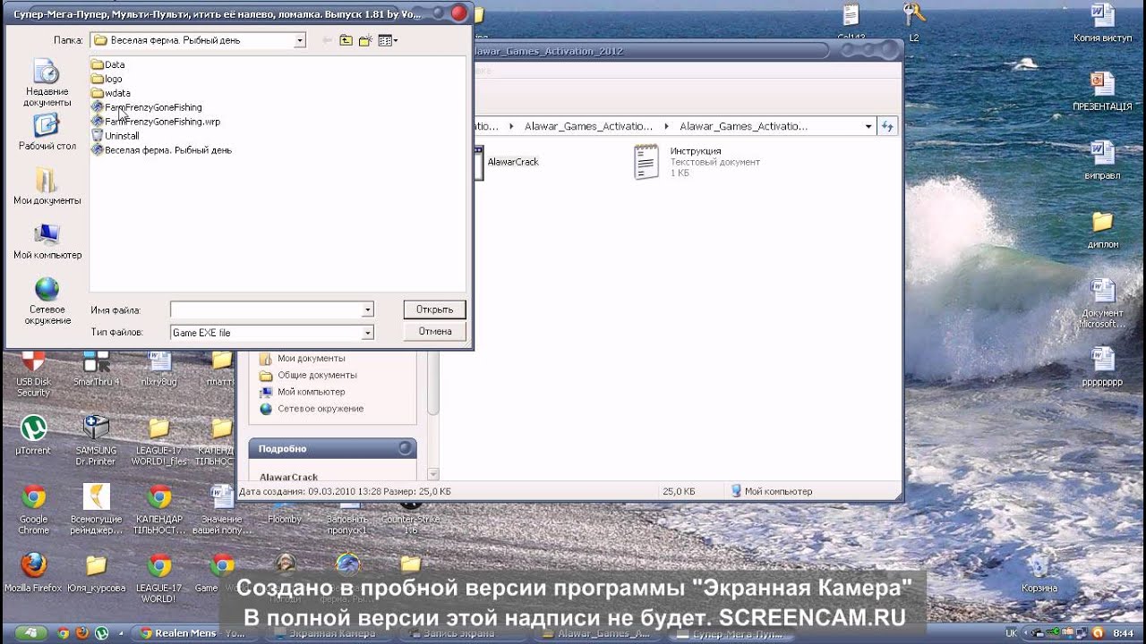The width and height of the screenshot is (1146, 644).
Task: Launch Firefox from quick launch bar
Action: click(x=82, y=633)
